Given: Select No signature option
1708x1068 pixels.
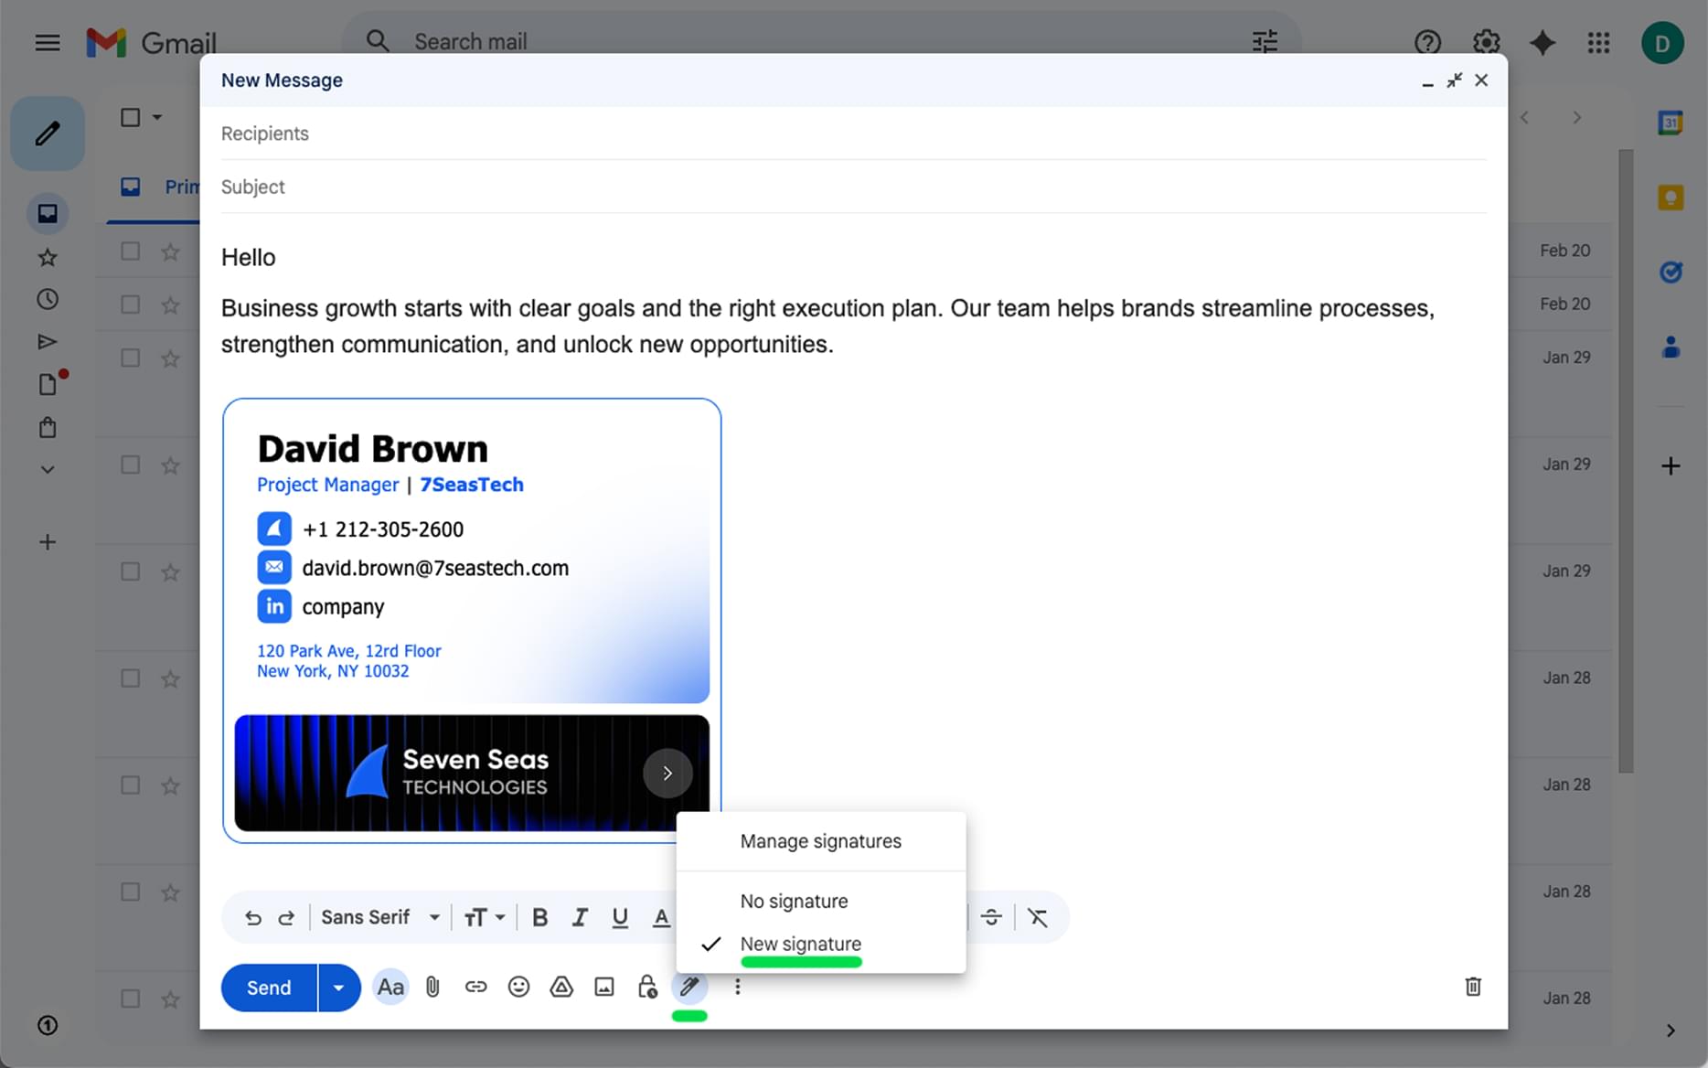Looking at the screenshot, I should [x=821, y=902].
